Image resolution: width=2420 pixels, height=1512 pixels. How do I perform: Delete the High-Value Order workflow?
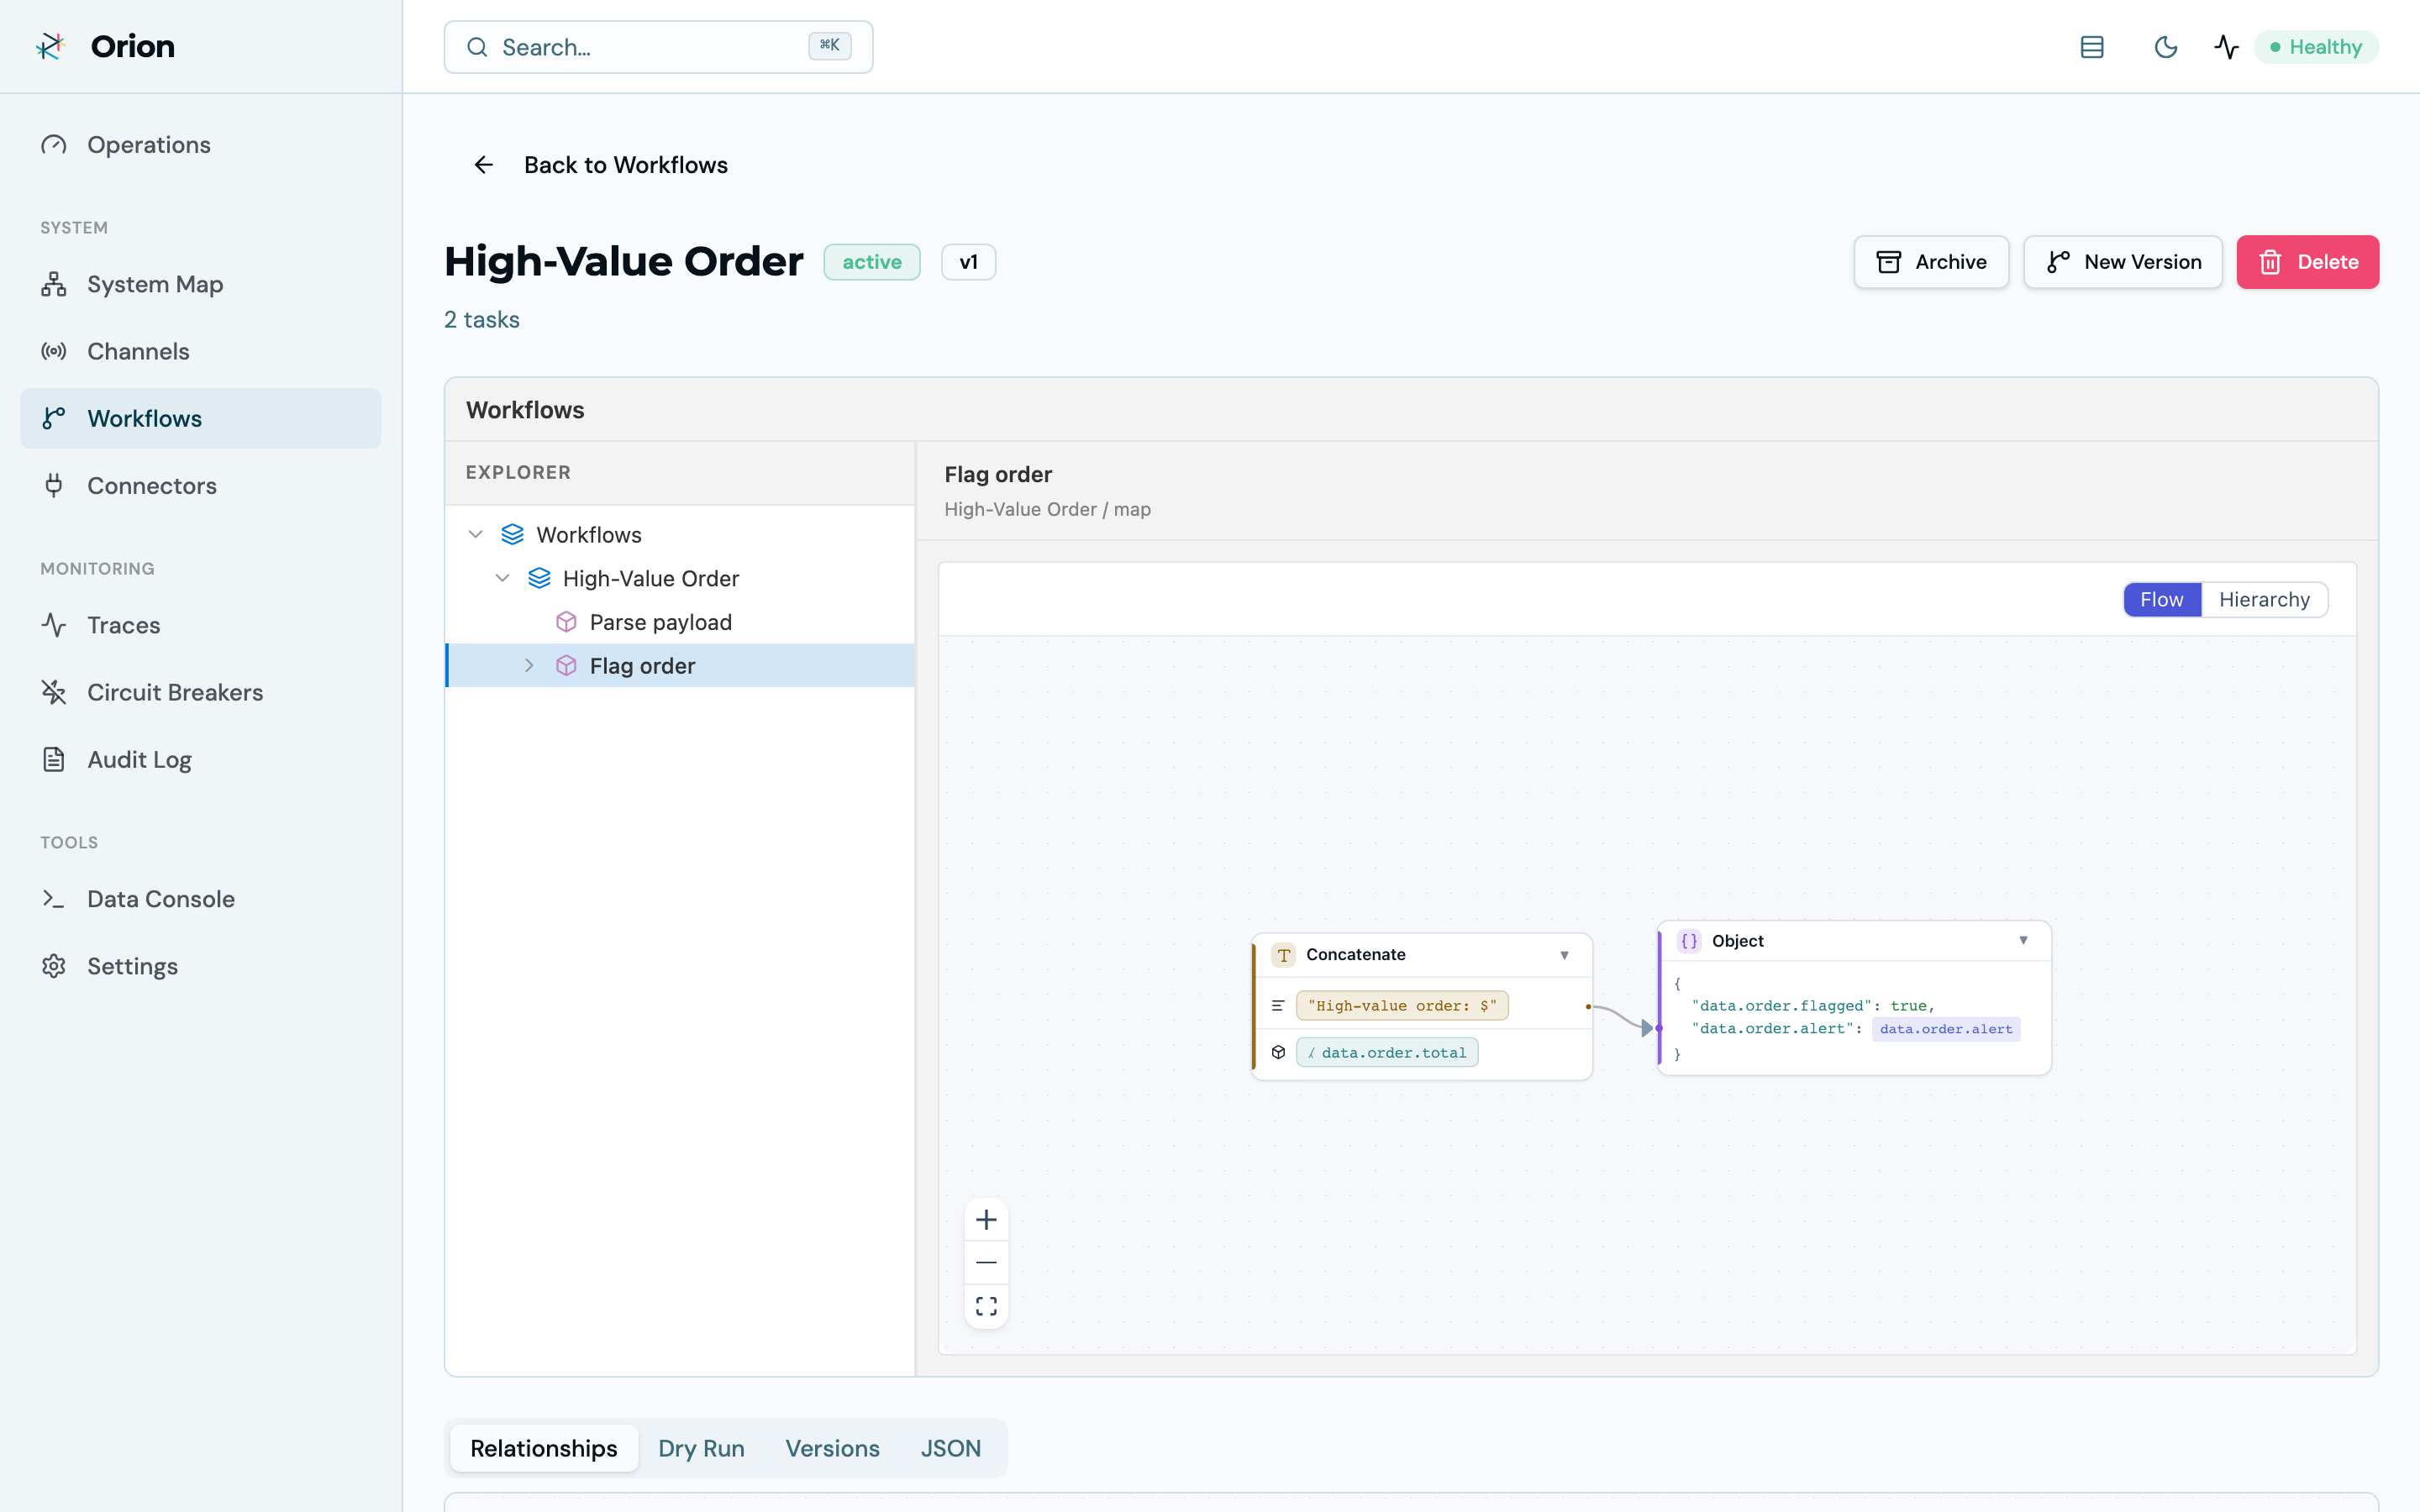[2308, 262]
